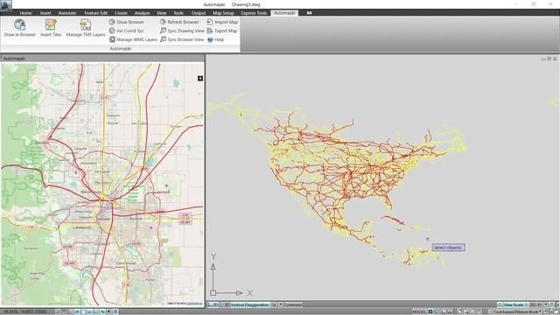Open Manage TMS Layers
The width and height of the screenshot is (560, 315).
[86, 28]
